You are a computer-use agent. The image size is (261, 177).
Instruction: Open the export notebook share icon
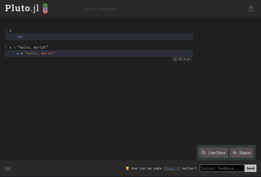point(251,9)
